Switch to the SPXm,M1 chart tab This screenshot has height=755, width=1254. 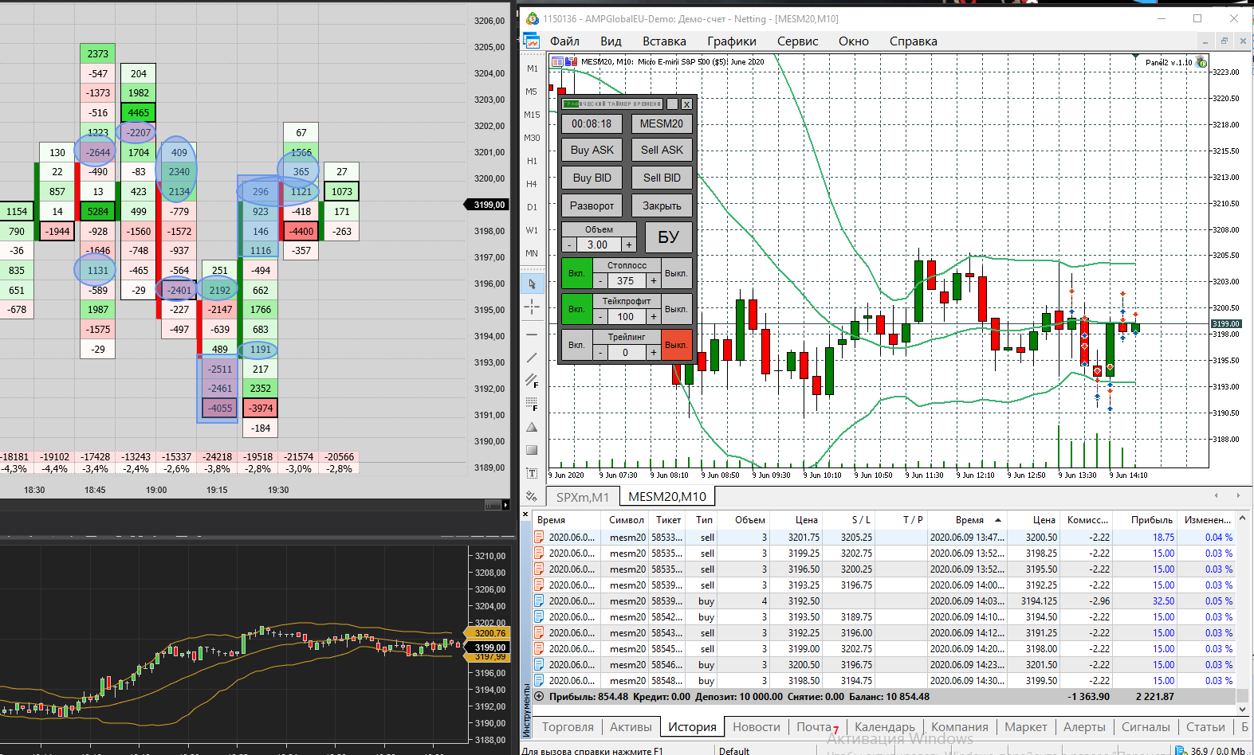click(582, 497)
